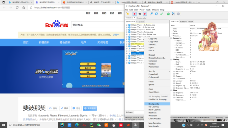
Task: Switch to the Sequence tab
Action: pos(140,22)
